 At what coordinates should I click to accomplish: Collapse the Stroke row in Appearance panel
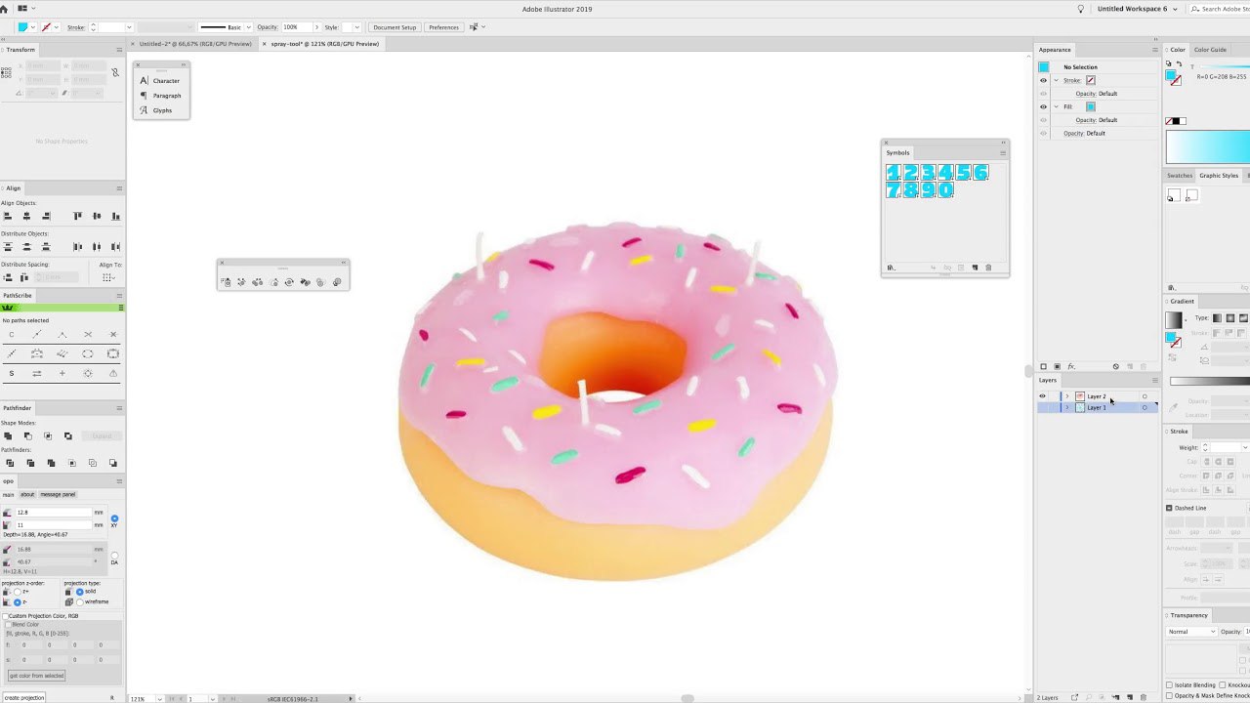coord(1056,80)
